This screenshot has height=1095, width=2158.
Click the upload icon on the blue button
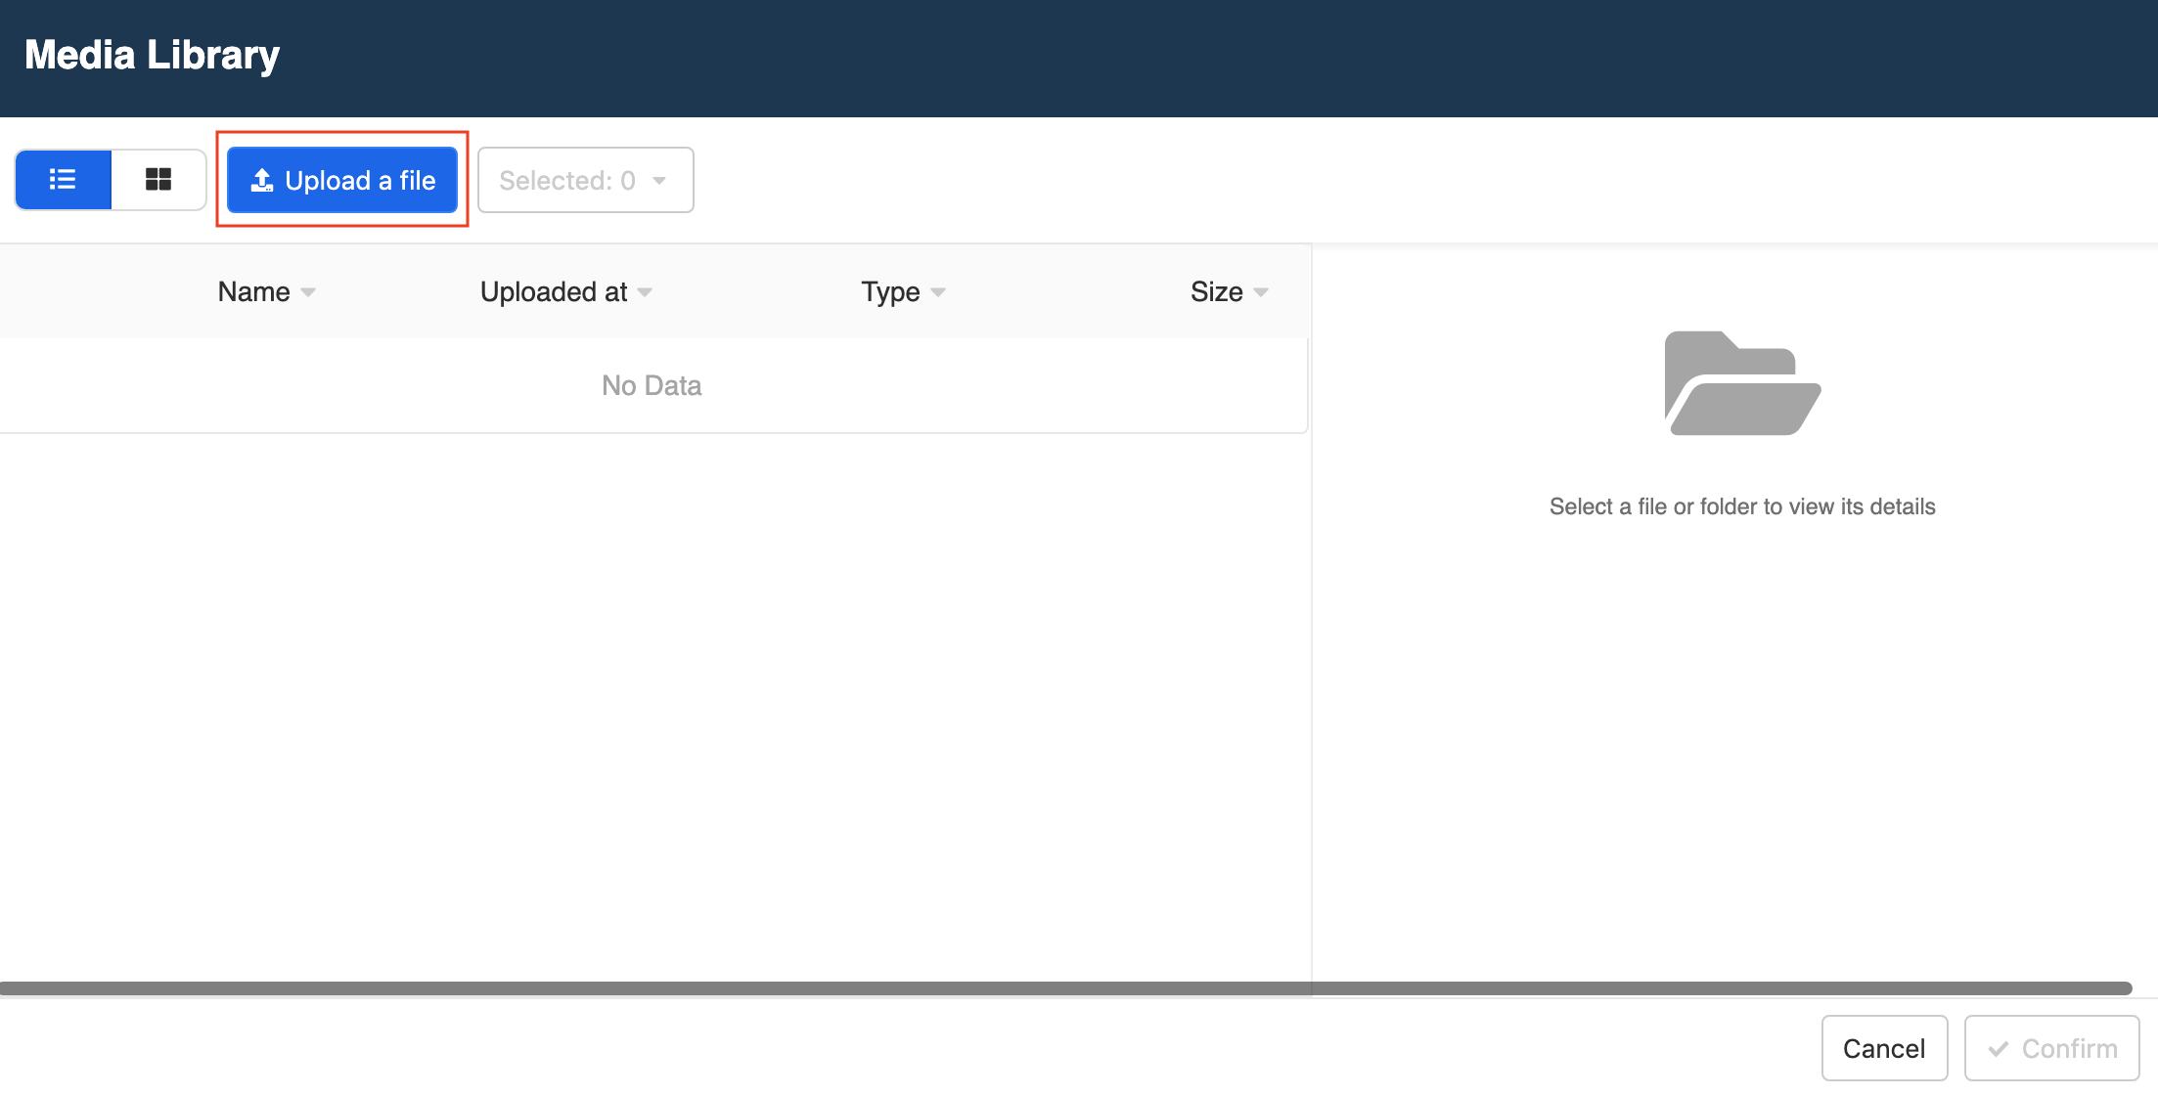click(262, 180)
